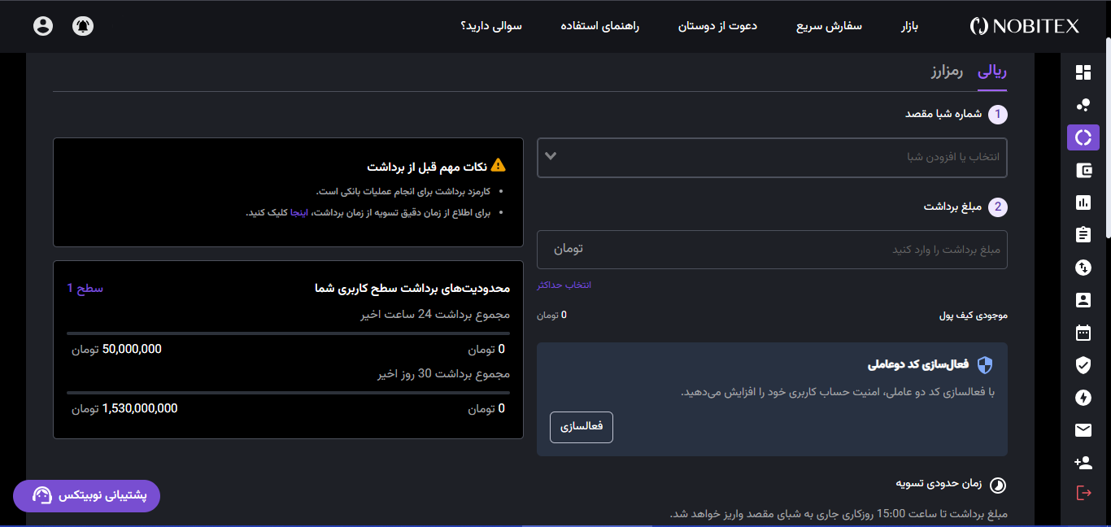Viewport: 1111px width, 527px height.
Task: Click the 50,000,000 تومان limit value
Action: (116, 349)
